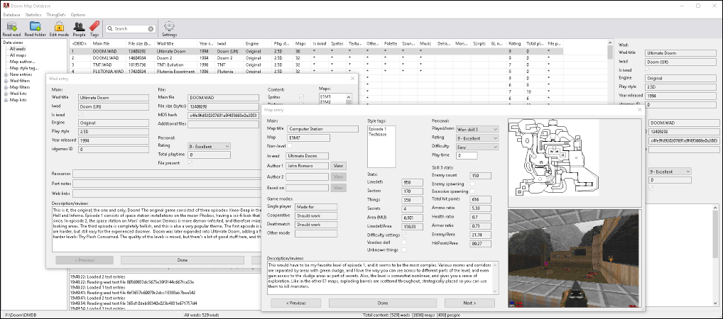723x319 pixels.
Task: Open the Statistics menu
Action: click(33, 15)
